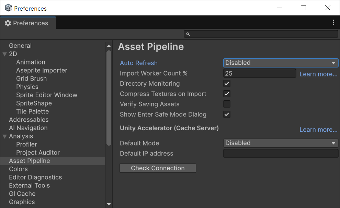Click the sidebar scroll up arrow
Image resolution: width=340 pixels, height=208 pixels.
tap(109, 46)
